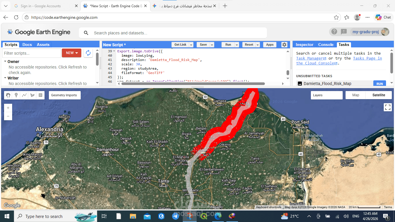Click the Save script button
This screenshot has width=395, height=222.
[203, 45]
